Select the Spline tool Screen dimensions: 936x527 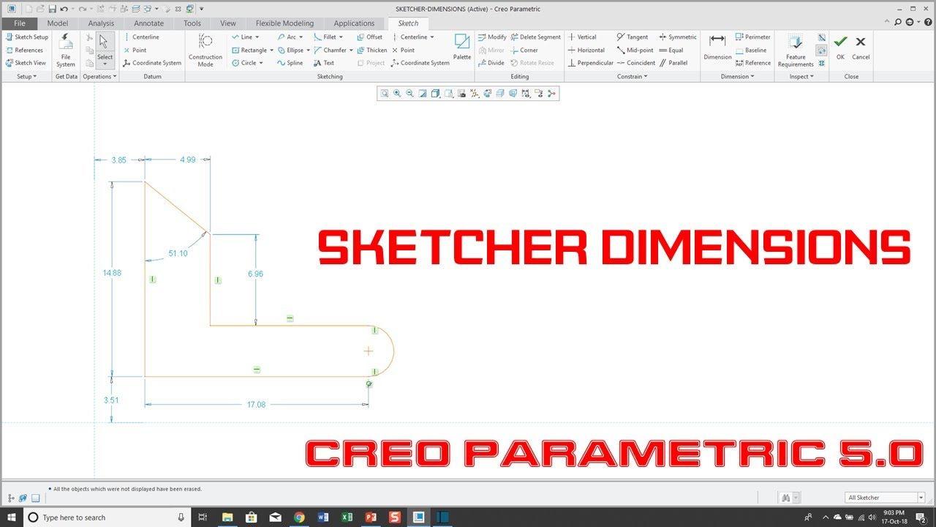(x=290, y=63)
